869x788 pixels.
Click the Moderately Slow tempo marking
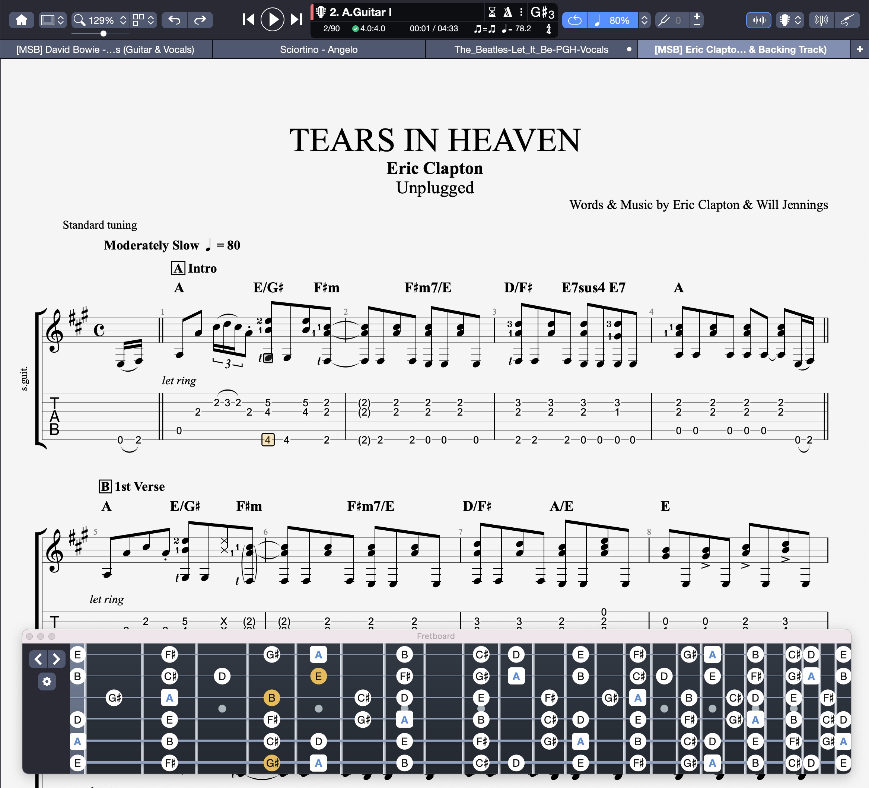pyautogui.click(x=172, y=245)
